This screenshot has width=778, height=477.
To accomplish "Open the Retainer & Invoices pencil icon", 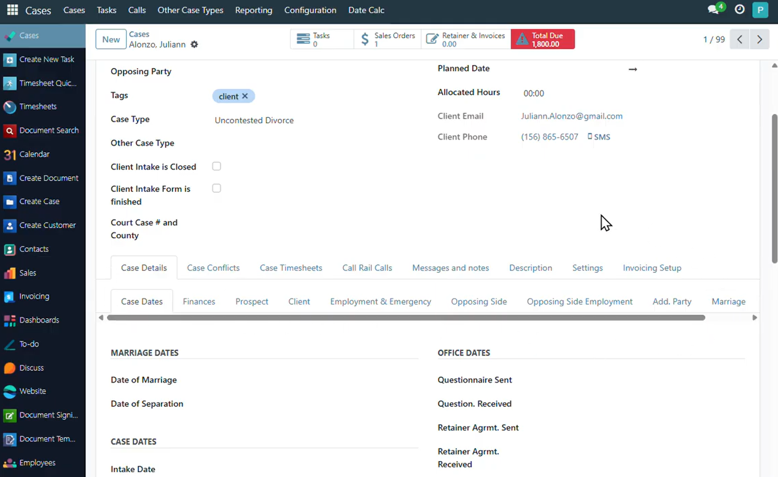I will point(432,39).
